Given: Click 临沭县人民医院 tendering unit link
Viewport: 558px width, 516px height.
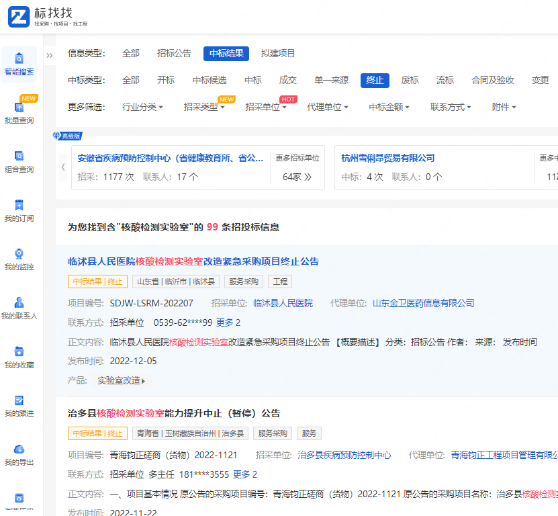Looking at the screenshot, I should pyautogui.click(x=283, y=303).
